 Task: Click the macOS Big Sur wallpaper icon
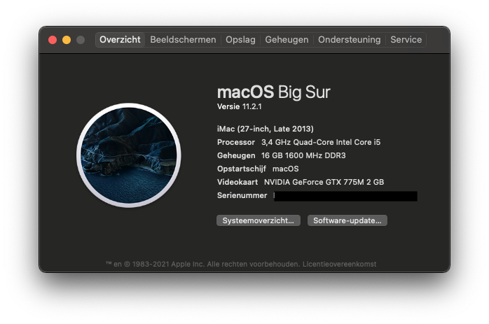pyautogui.click(x=129, y=155)
